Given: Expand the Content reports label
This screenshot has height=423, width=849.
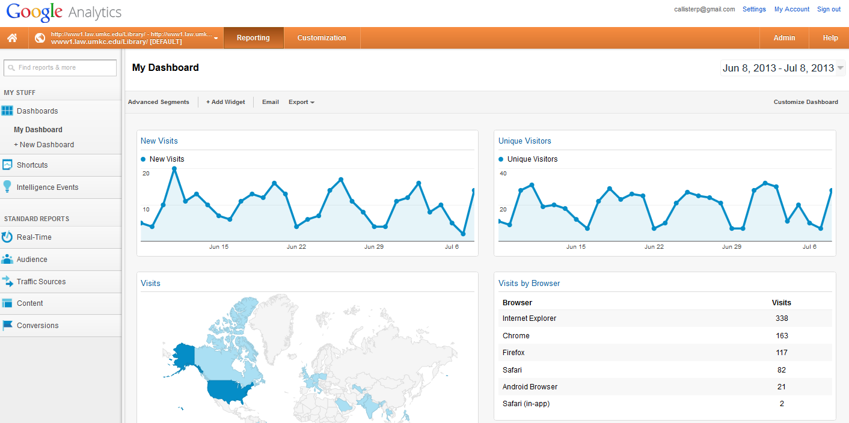Looking at the screenshot, I should click(30, 303).
